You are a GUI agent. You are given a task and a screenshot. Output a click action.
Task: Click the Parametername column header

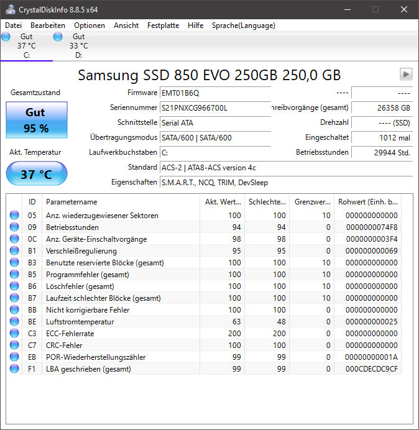coord(121,202)
